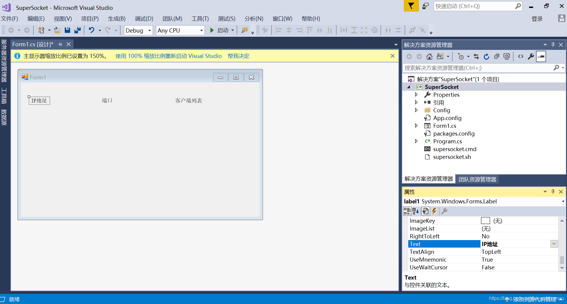The image size is (567, 304).
Task: Click the 帮我决定 link
Action: (x=238, y=56)
